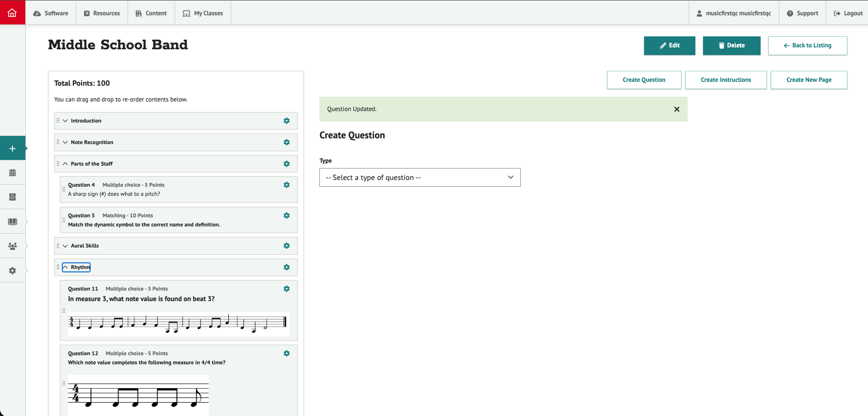Open gear settings for Introduction section
Image resolution: width=868 pixels, height=416 pixels.
(x=287, y=121)
